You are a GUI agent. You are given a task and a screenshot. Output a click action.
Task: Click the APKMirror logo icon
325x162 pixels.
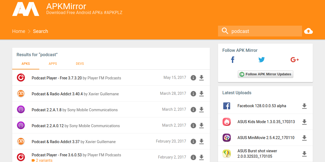coord(26,9)
